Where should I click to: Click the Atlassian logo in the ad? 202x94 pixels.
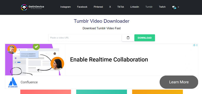[x=13, y=82]
